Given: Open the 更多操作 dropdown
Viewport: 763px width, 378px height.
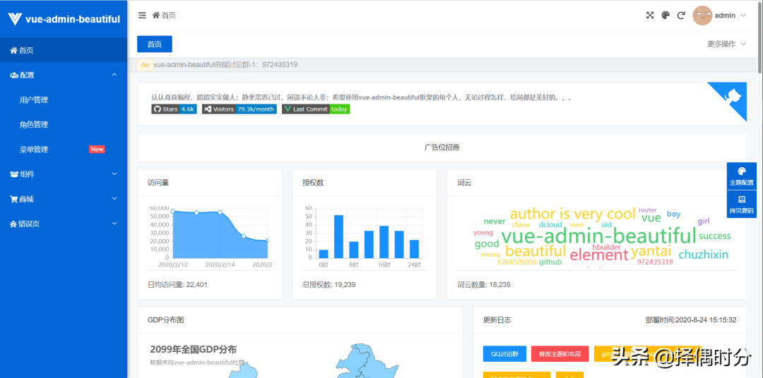Looking at the screenshot, I should click(726, 44).
